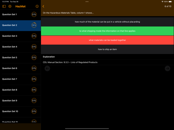Advance with the next question arrow
The height and width of the screenshot is (130, 174).
[x=167, y=68]
